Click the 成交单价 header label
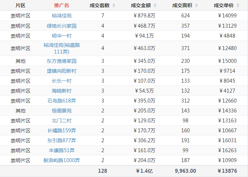The image size is (248, 177). click(224, 5)
